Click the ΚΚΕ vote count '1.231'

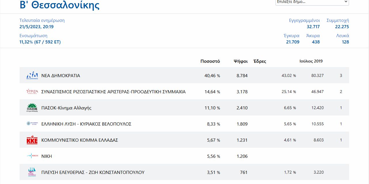pyautogui.click(x=242, y=140)
